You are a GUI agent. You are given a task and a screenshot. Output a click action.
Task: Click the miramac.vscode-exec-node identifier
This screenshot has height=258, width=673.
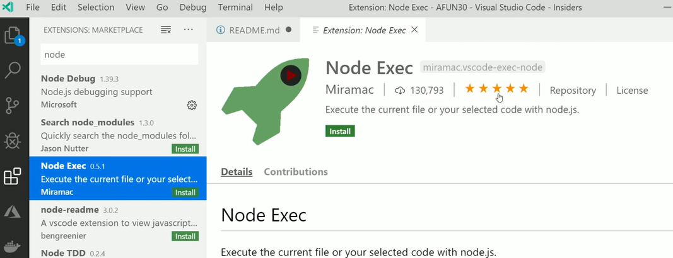coord(483,67)
